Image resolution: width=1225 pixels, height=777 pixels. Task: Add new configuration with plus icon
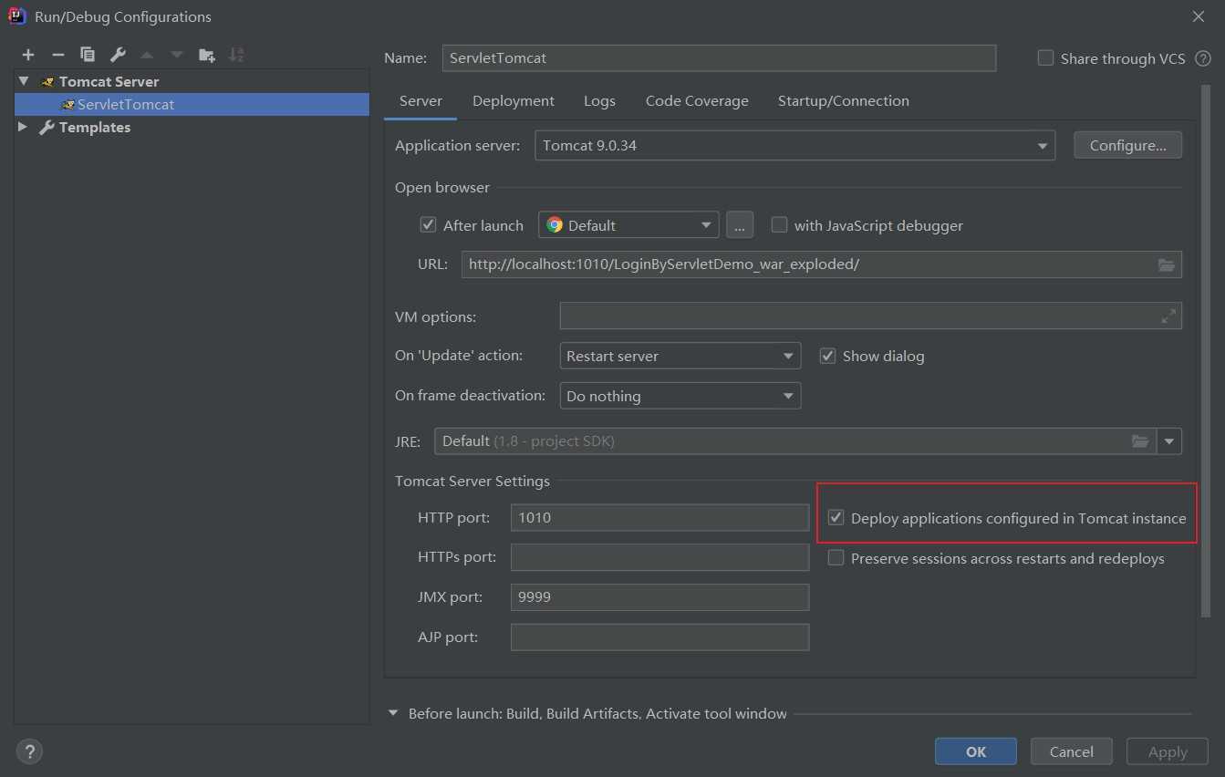tap(28, 55)
